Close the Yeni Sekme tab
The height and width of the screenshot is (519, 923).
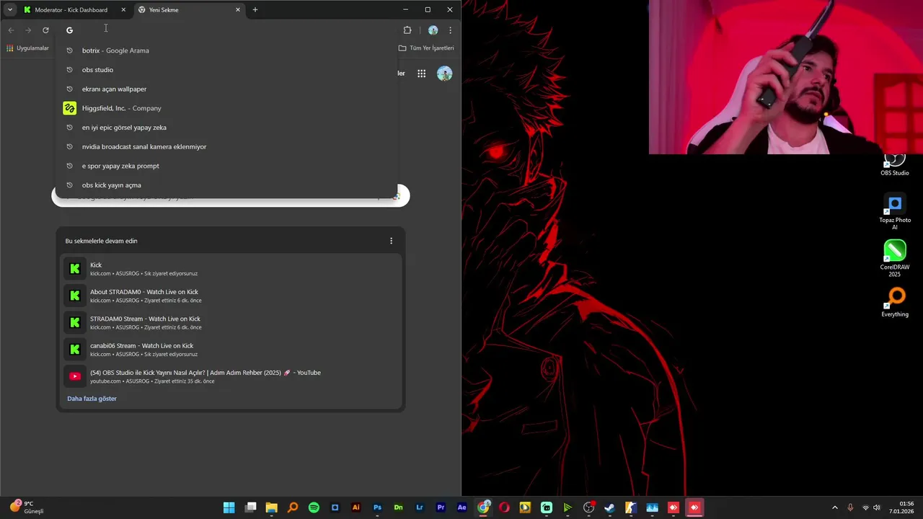click(238, 10)
